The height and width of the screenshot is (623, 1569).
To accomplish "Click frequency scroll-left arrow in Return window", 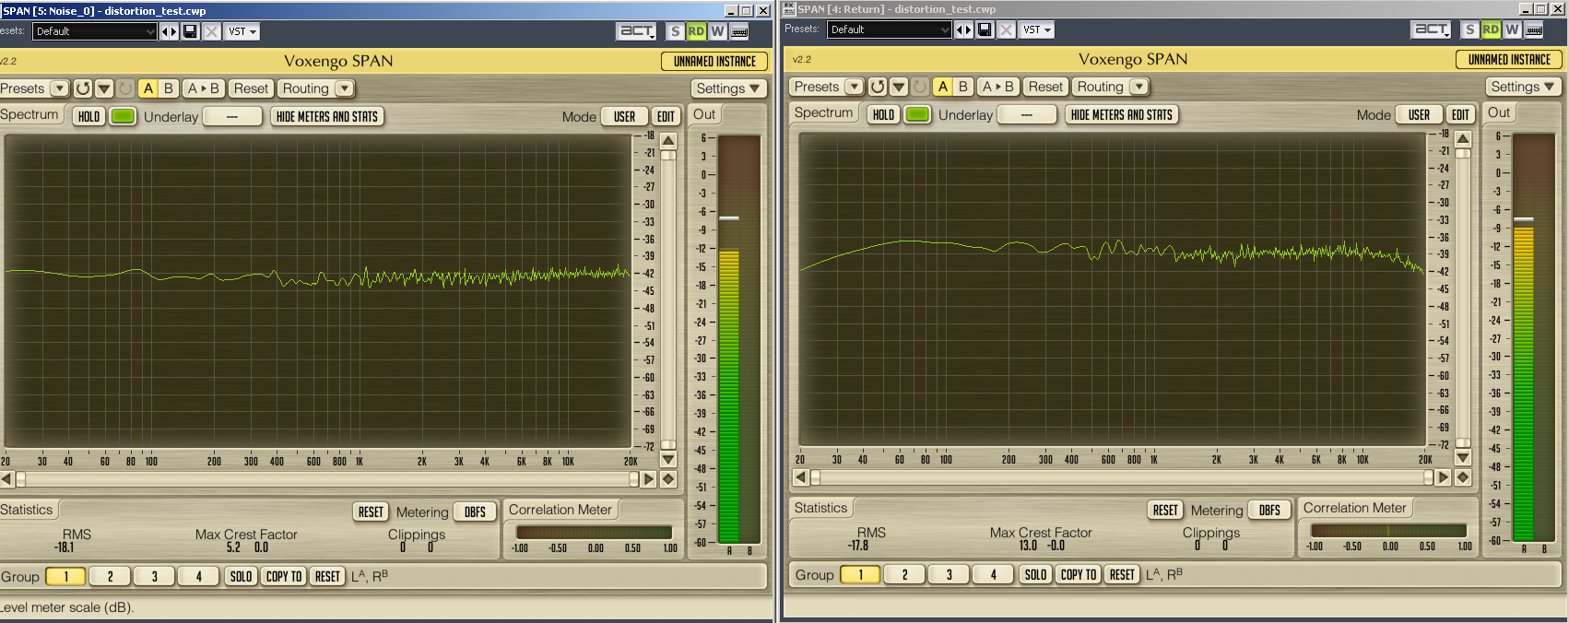I will [x=800, y=477].
